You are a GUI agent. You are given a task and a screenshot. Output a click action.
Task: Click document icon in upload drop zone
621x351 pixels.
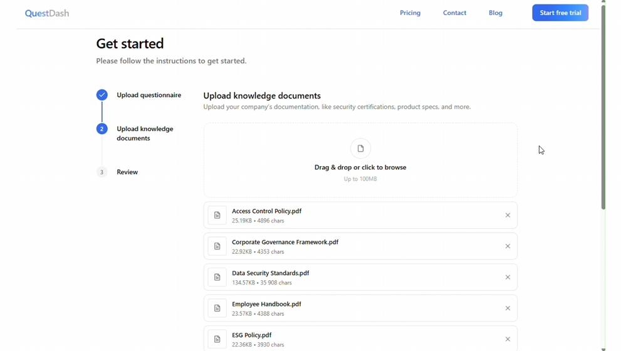coord(360,148)
